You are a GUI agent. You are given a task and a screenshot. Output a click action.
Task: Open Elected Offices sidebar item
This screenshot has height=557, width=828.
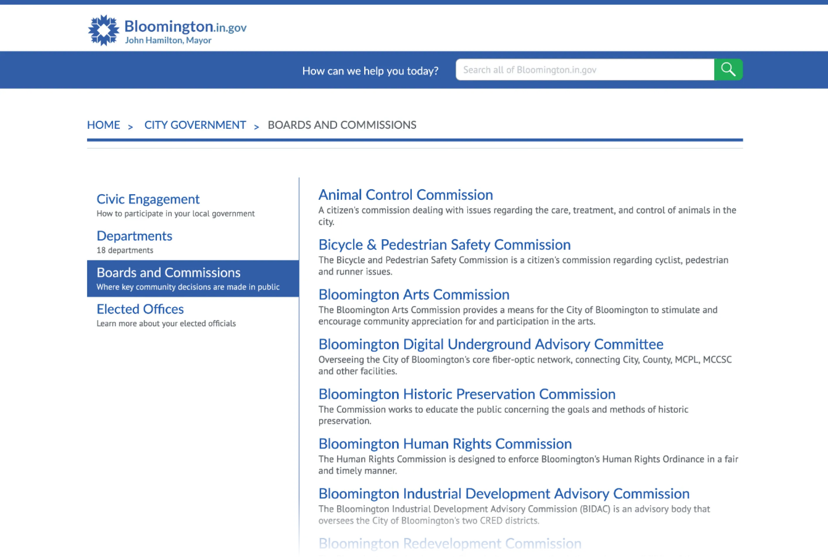pos(140,309)
